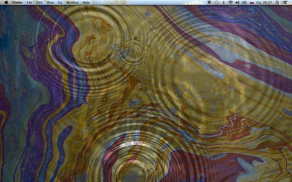Viewport: 292px width, 182px height.
Task: Open the File menu
Action: [x=29, y=2]
